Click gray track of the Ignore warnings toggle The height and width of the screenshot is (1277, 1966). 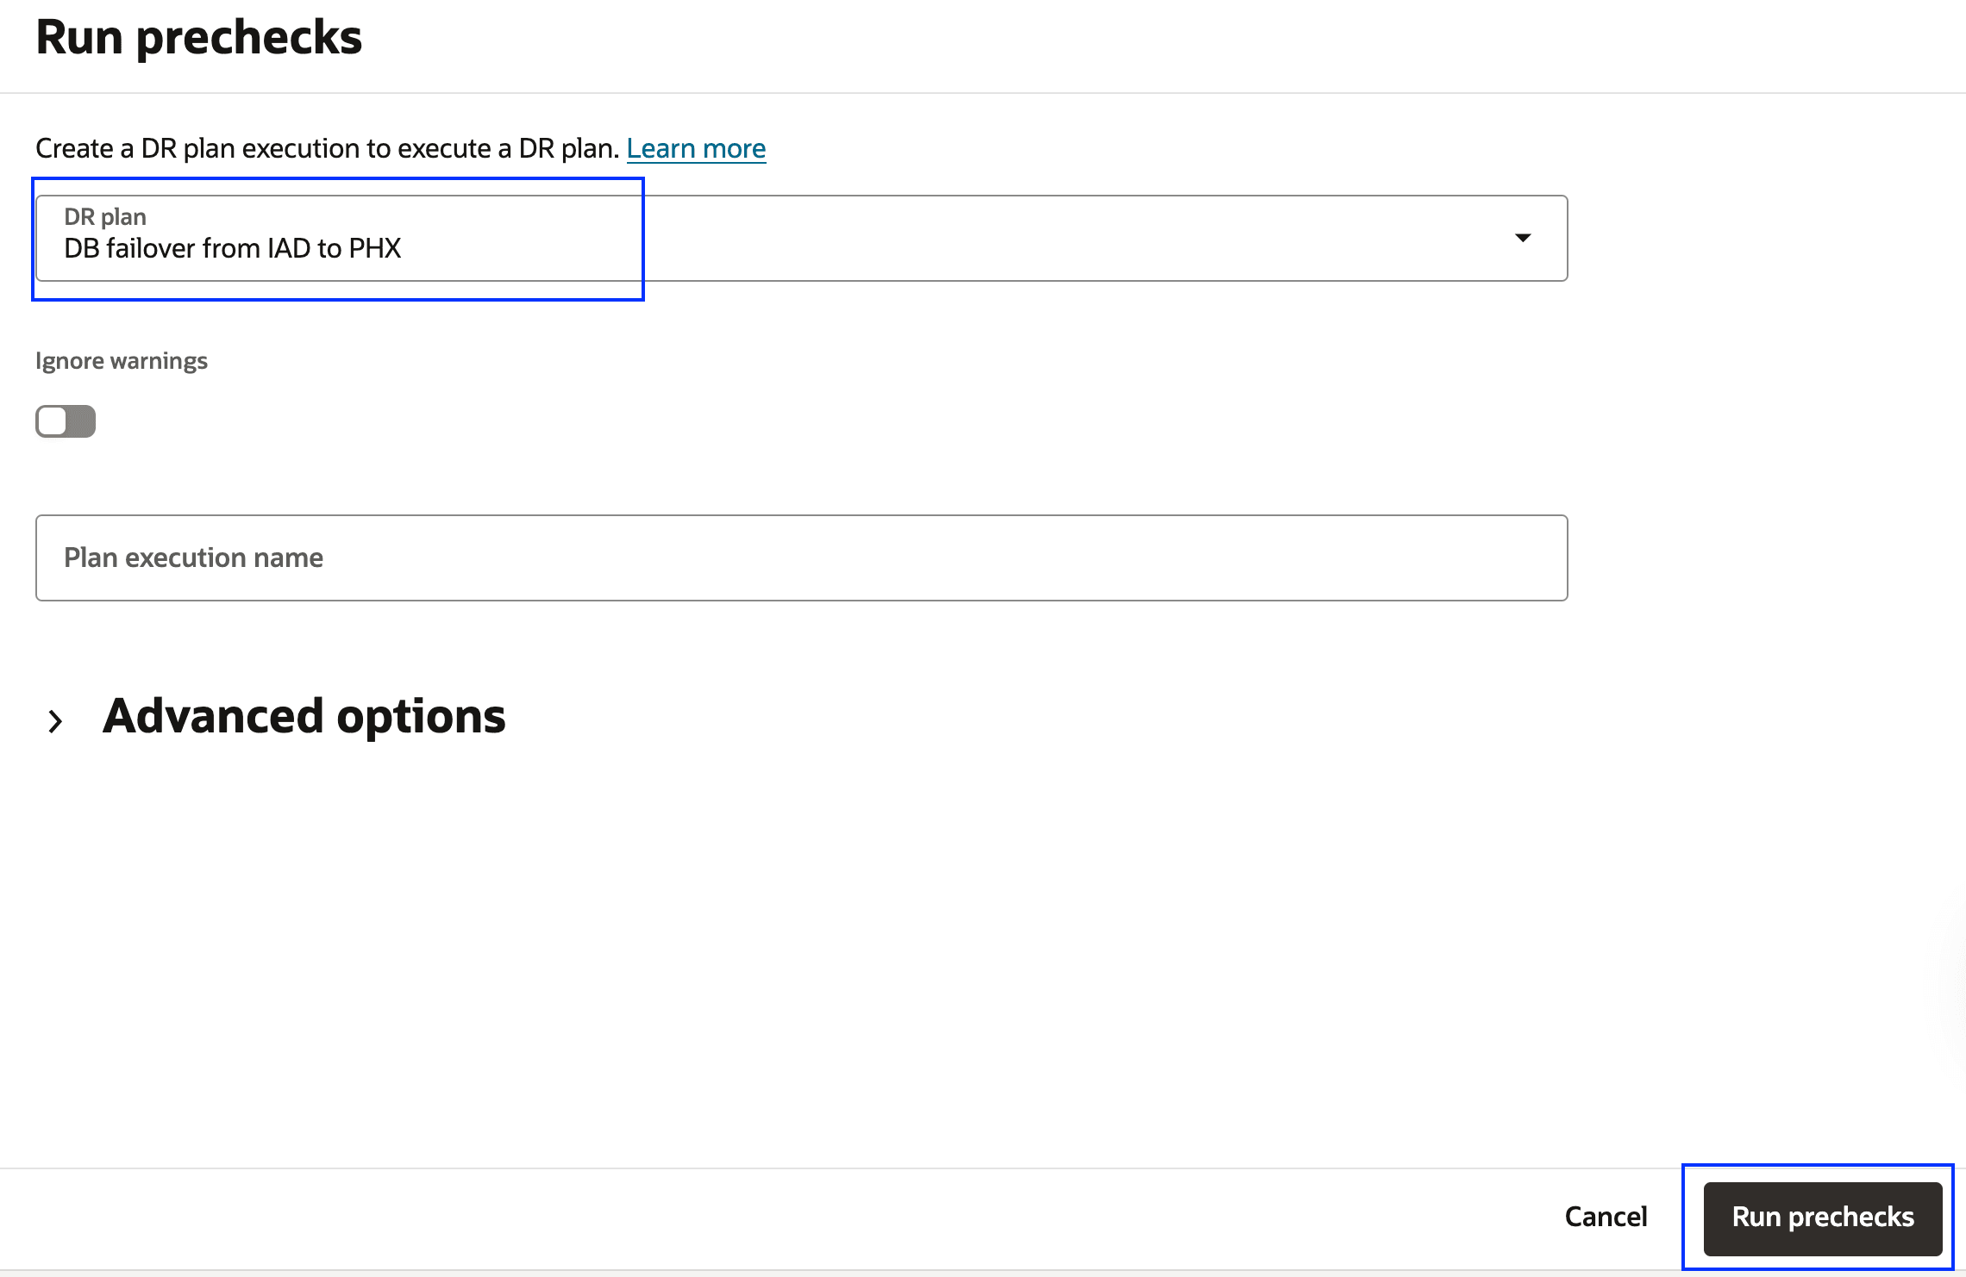pyautogui.click(x=82, y=421)
